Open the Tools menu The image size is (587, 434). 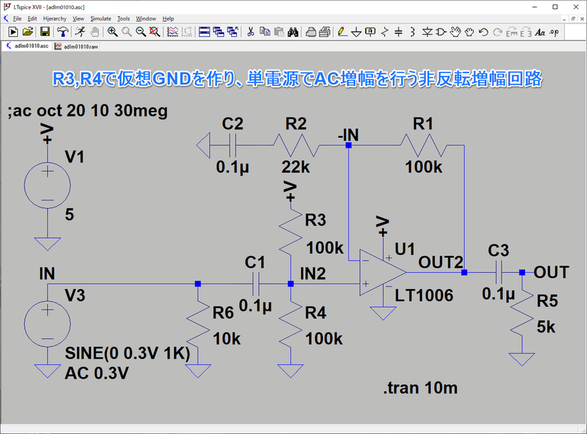124,18
